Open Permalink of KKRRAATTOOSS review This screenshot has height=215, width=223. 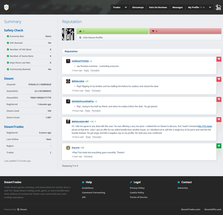click(95, 70)
